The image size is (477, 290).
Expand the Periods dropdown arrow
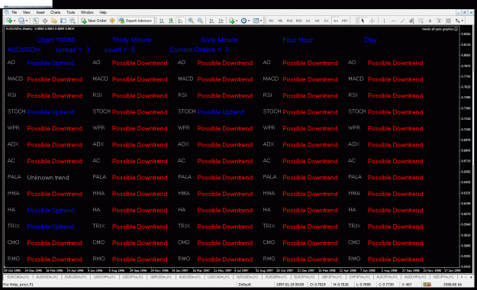click(249, 21)
